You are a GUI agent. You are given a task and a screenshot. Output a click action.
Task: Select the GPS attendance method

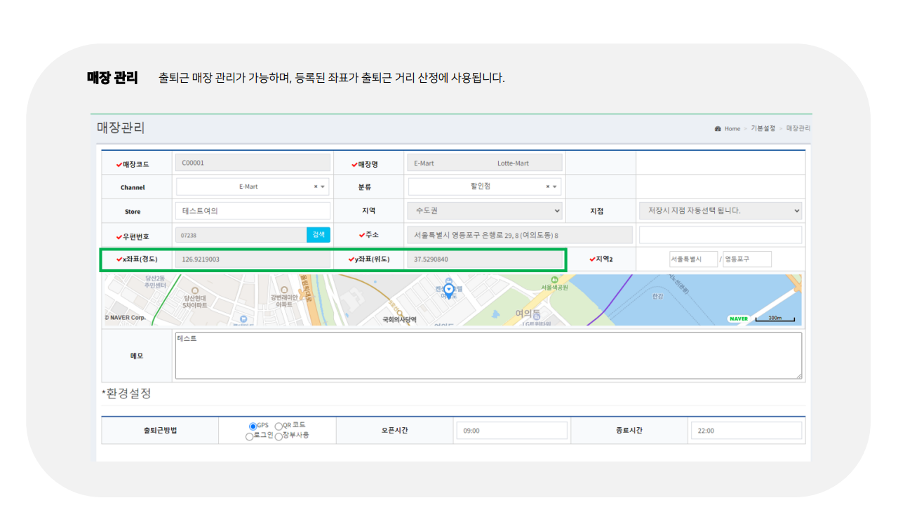tap(253, 426)
